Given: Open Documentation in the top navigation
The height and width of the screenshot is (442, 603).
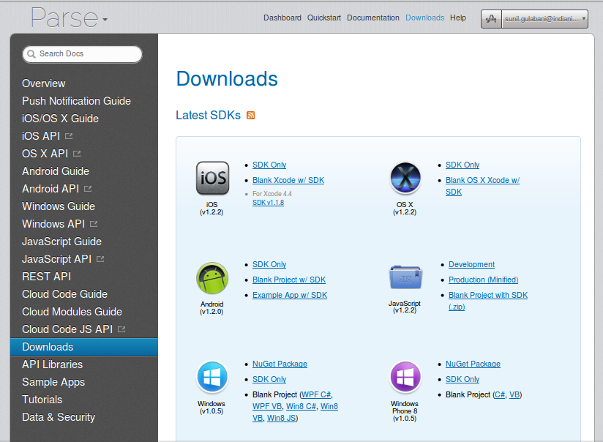Looking at the screenshot, I should pyautogui.click(x=373, y=18).
